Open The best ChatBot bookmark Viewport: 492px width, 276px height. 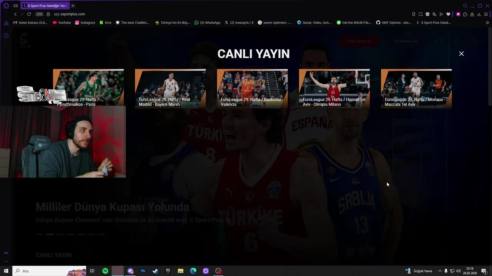pos(132,23)
